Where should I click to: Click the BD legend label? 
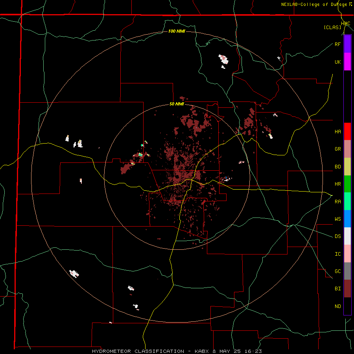click(337, 167)
